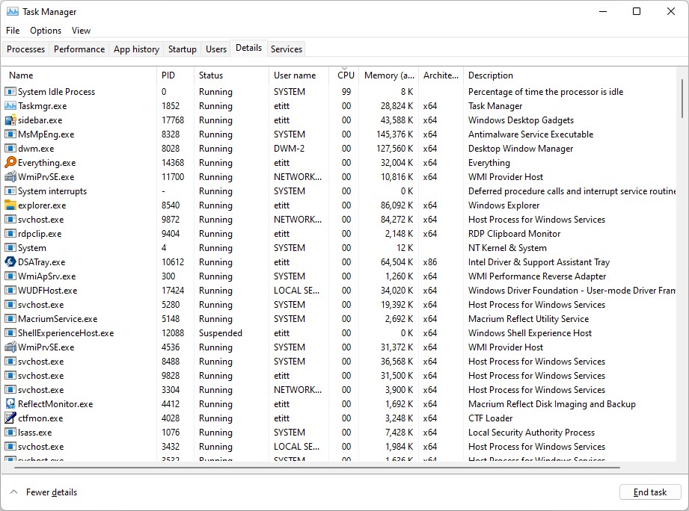Click the vertical scrollbar track
The width and height of the screenshot is (689, 511).
683,299
